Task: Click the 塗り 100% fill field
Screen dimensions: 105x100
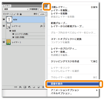Action: click(42, 14)
